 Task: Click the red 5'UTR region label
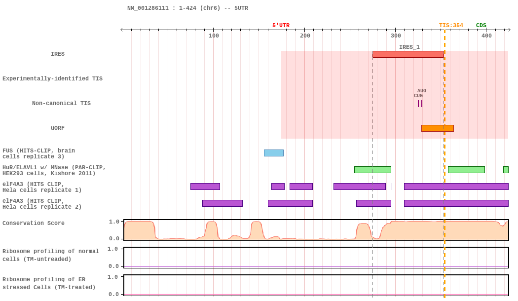coord(281,26)
